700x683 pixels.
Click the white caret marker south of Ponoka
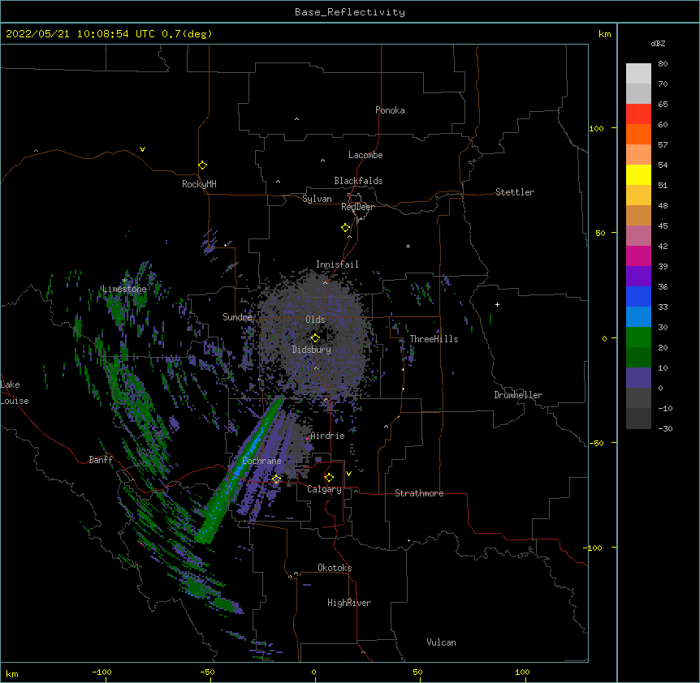pyautogui.click(x=296, y=119)
